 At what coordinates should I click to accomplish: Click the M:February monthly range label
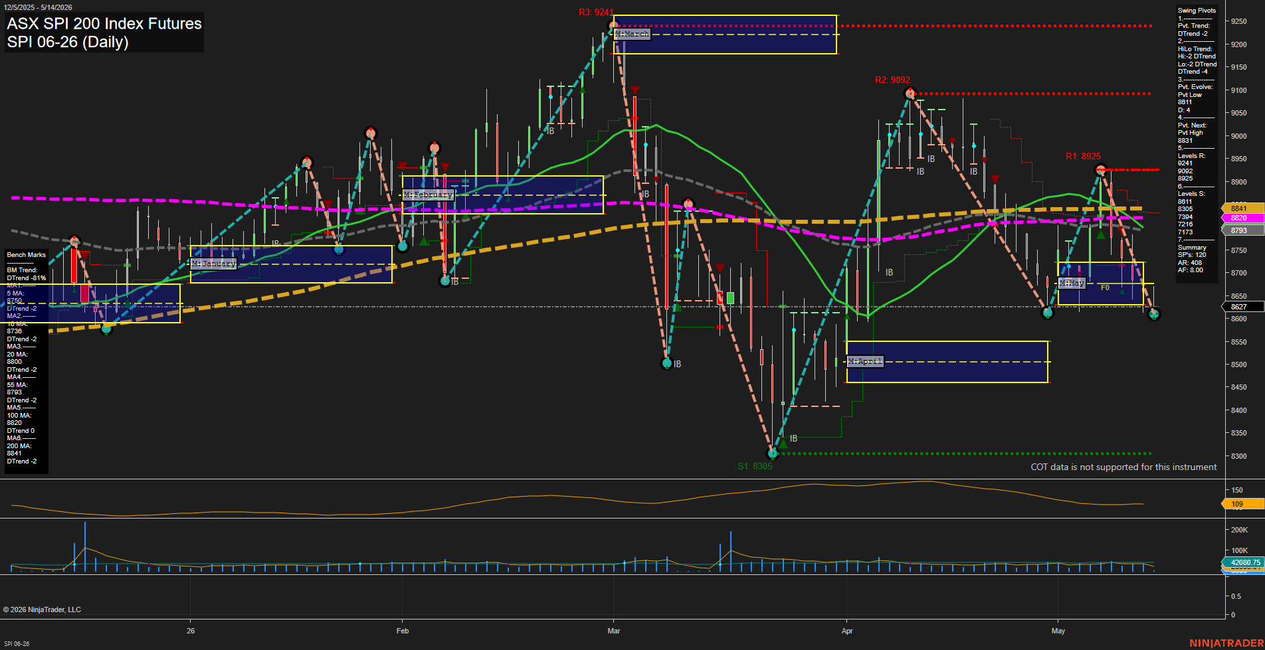pyautogui.click(x=429, y=195)
